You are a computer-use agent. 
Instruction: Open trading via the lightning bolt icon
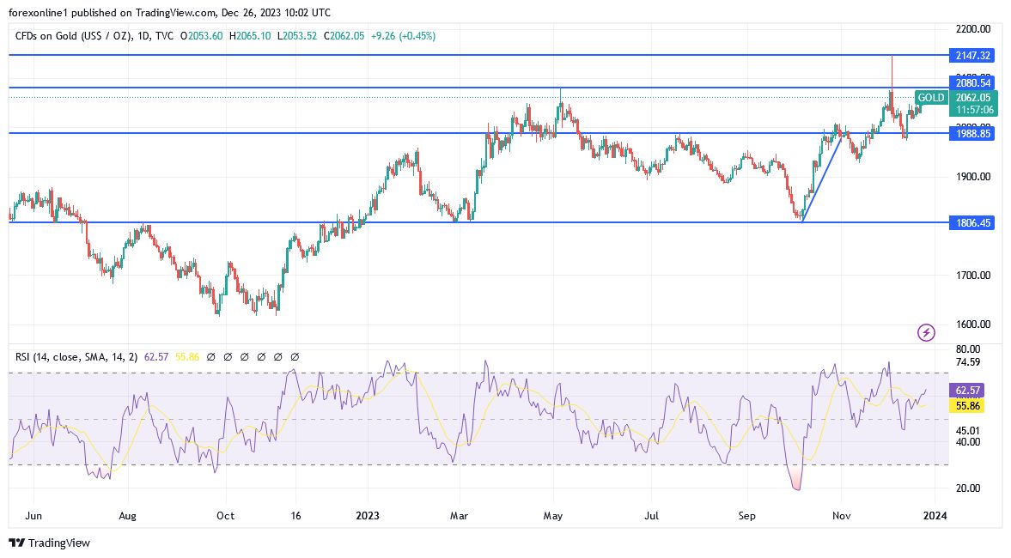[925, 332]
